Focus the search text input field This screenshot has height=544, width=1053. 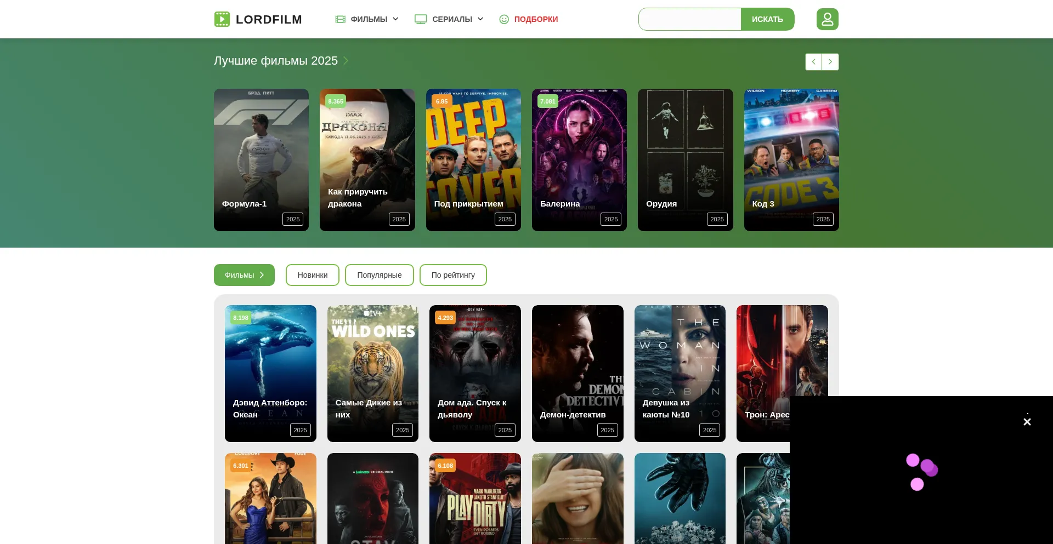click(689, 19)
